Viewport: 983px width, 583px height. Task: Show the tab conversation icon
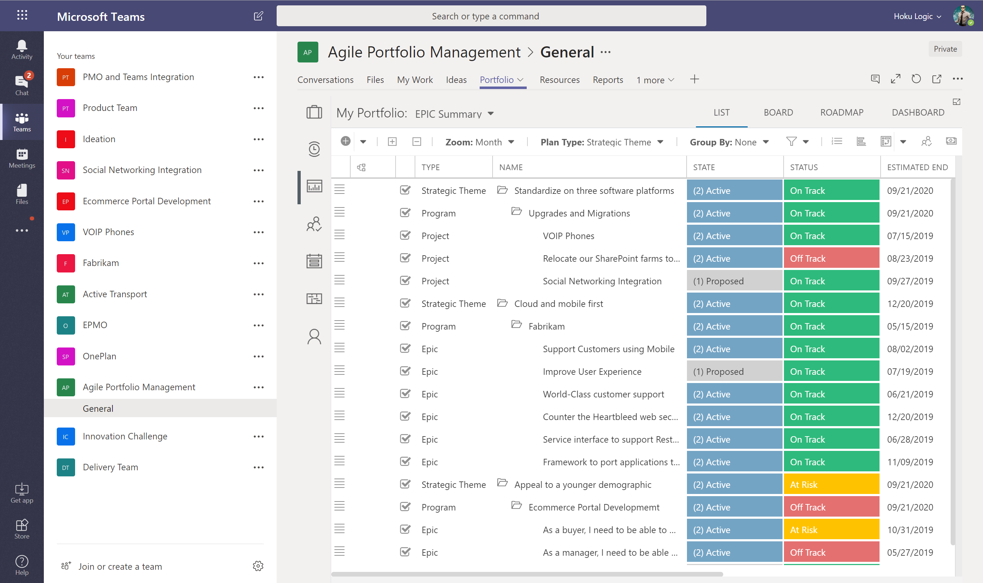click(875, 79)
